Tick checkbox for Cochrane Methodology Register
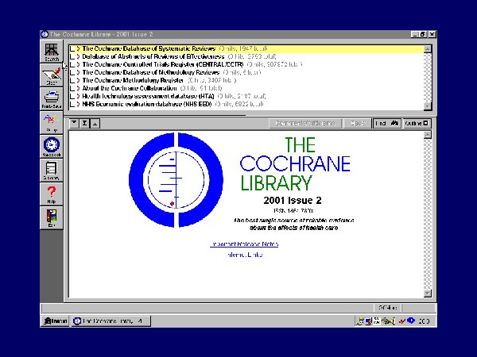The height and width of the screenshot is (357, 477). (72, 80)
